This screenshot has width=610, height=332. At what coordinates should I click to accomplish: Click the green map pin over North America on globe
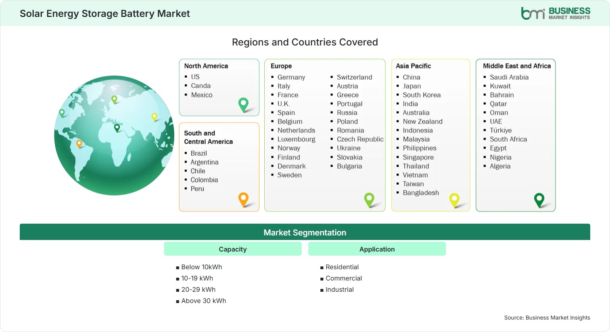point(62,113)
